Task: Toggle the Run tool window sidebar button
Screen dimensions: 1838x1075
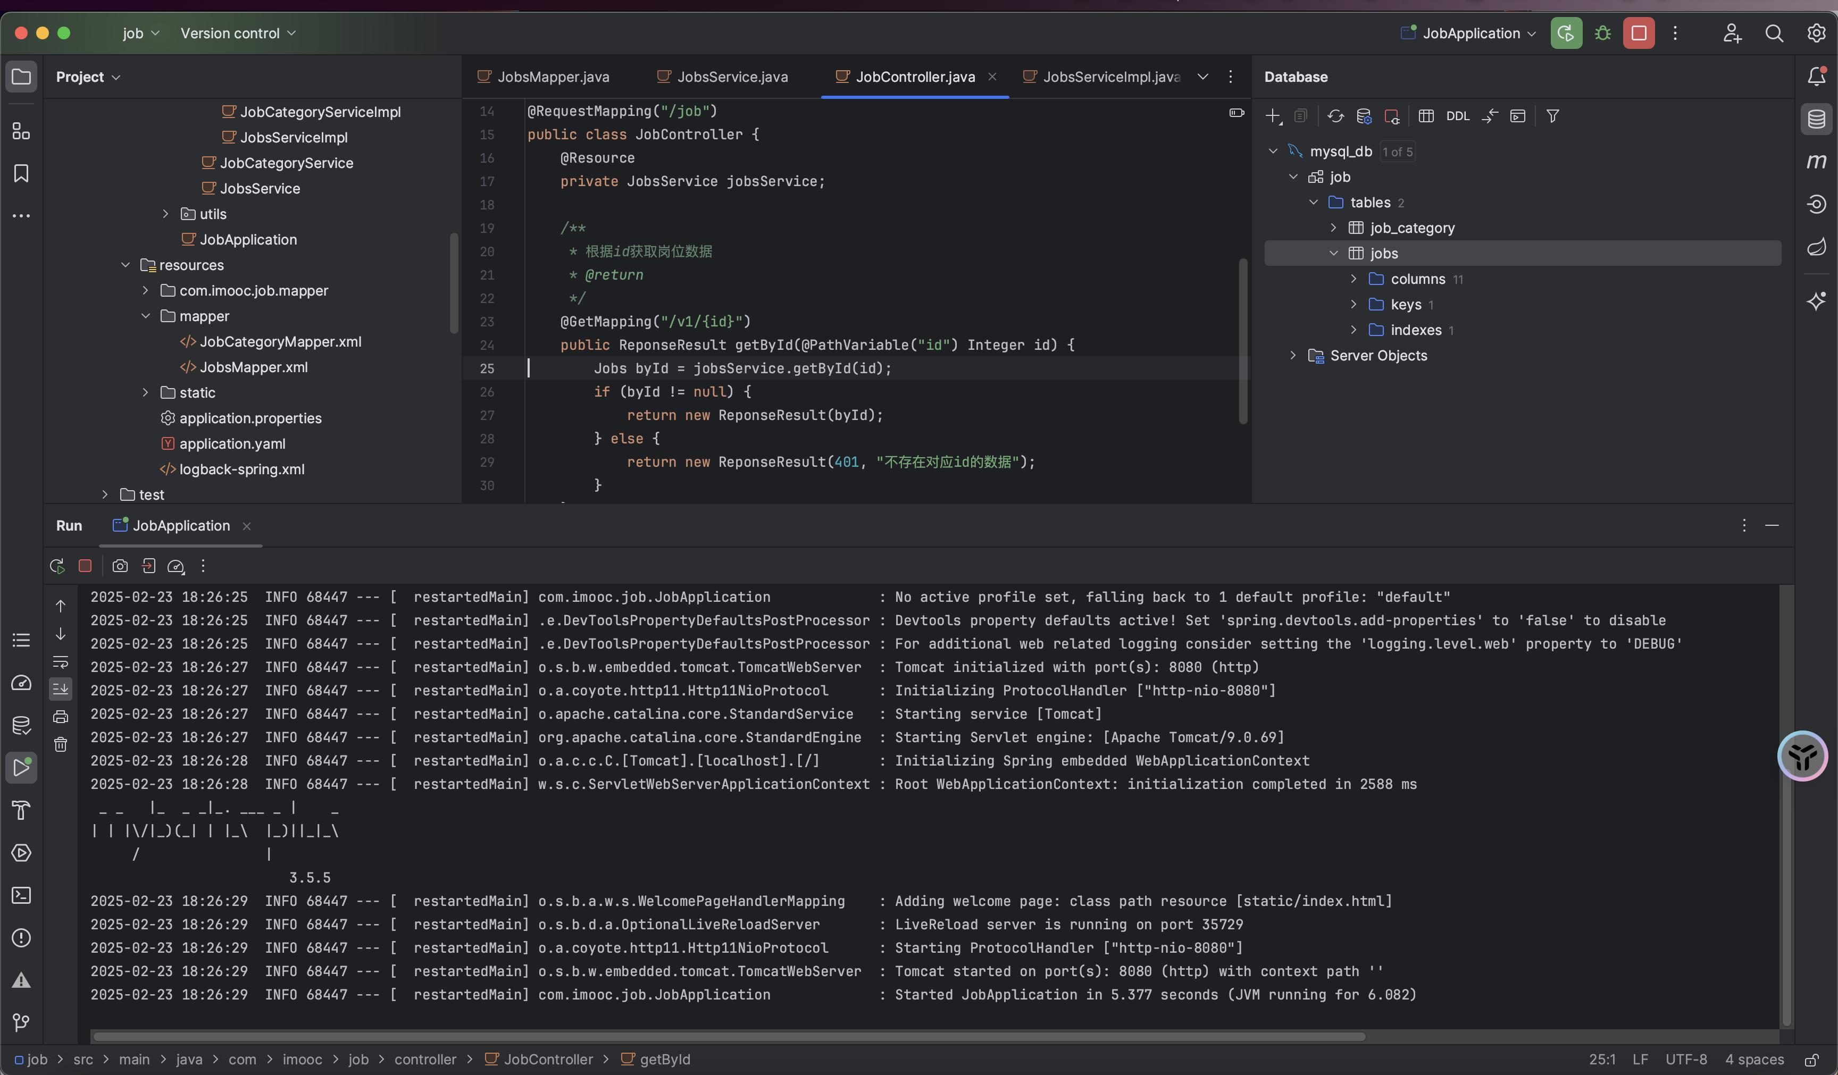Action: point(21,767)
